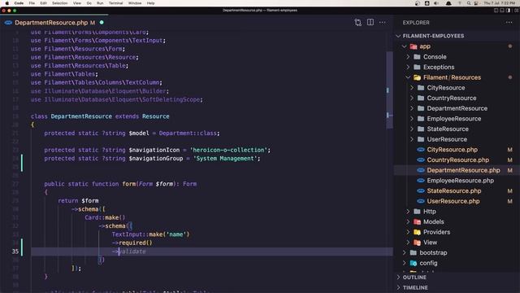Open changes (source control compare) icon
This screenshot has width=520, height=293.
[357, 23]
